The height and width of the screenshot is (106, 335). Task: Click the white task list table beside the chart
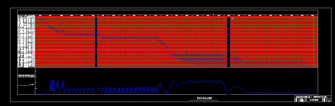tap(26, 41)
